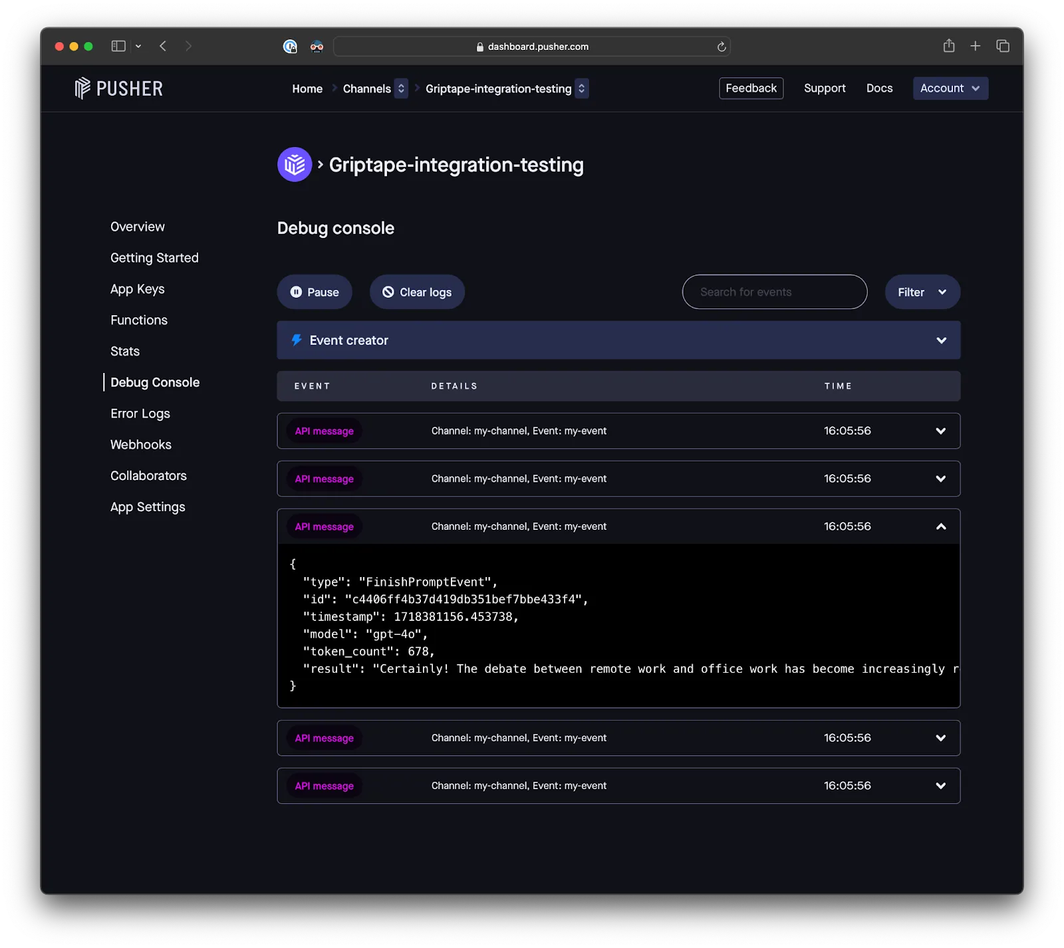Select Debug Console in the sidebar
The image size is (1064, 948).
coord(155,382)
